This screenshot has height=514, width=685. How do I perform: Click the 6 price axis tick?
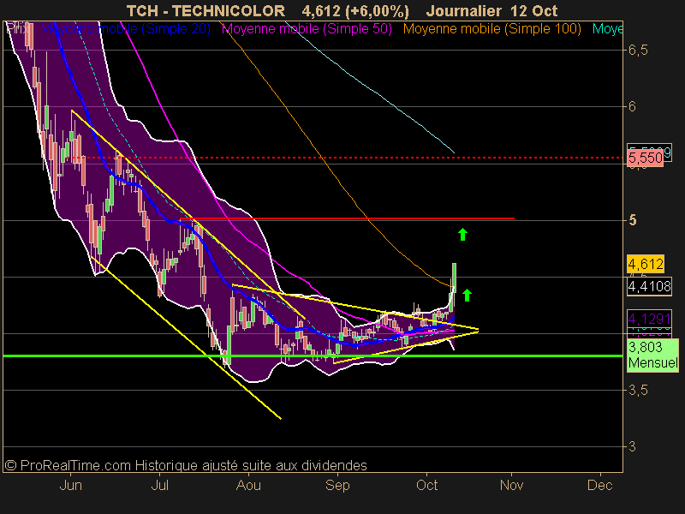(x=632, y=106)
